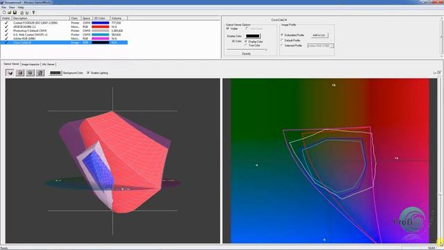The width and height of the screenshot is (444, 250).
Task: Click the Background Color swatch button
Action: tap(55, 73)
